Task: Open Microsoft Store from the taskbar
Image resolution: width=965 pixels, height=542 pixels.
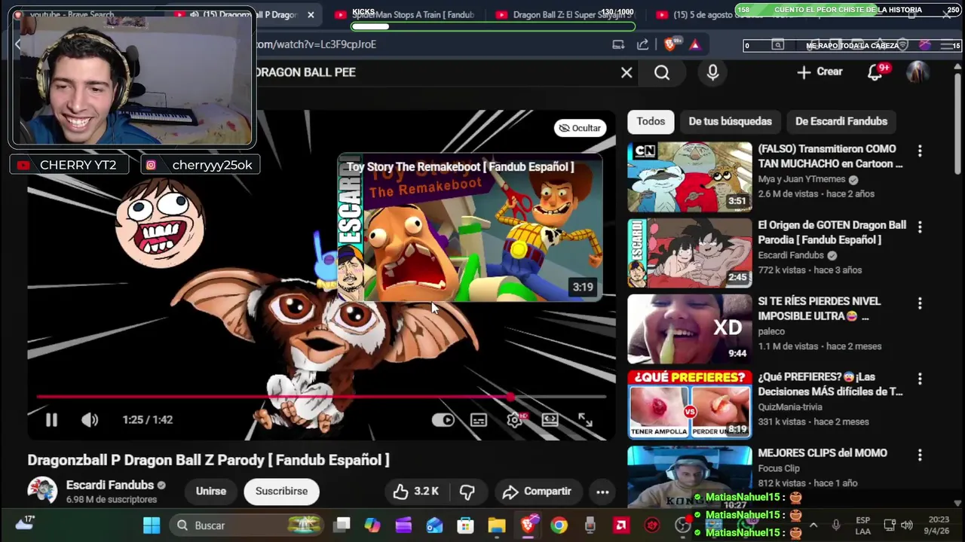Action: tap(465, 525)
